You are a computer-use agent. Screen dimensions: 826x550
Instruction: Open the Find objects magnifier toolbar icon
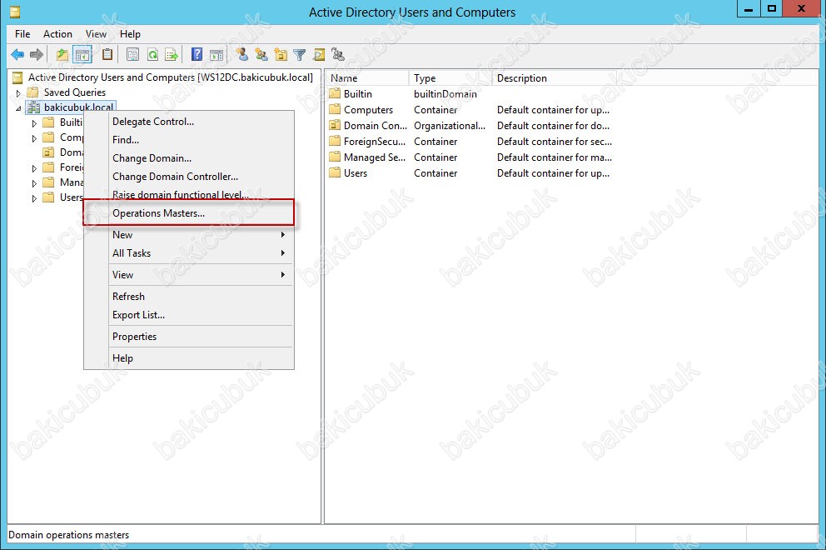pos(319,54)
